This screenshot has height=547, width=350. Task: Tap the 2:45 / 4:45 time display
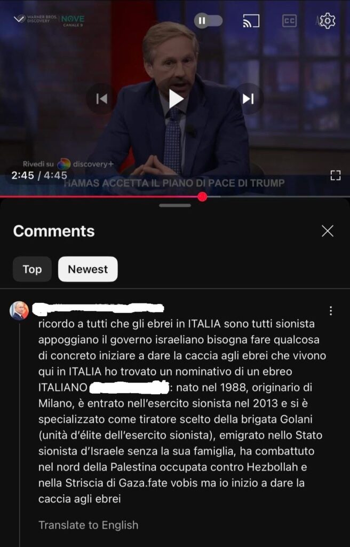coord(39,175)
